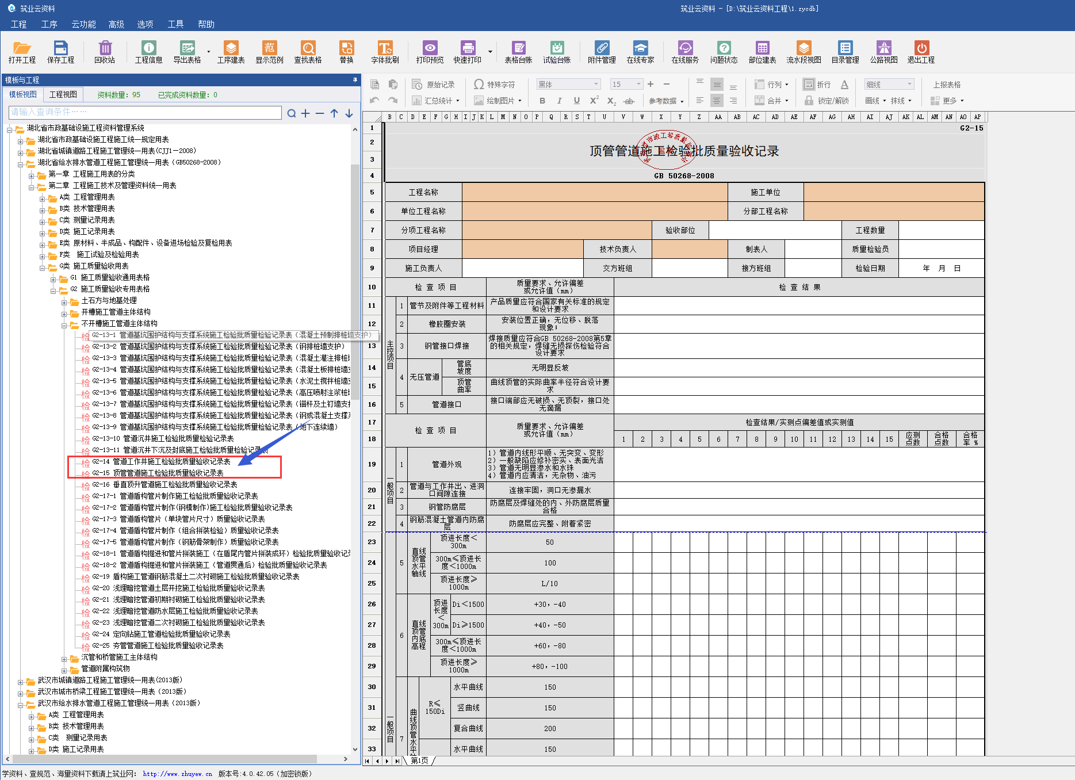Image resolution: width=1075 pixels, height=780 pixels.
Task: Switch to the 模板视图 tab
Action: tap(22, 95)
